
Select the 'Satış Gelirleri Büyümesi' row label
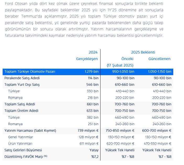(23, 150)
